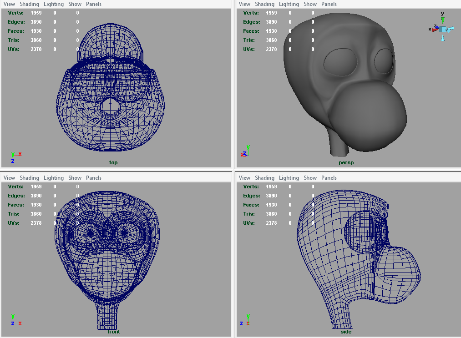Open the Panels menu in the side panel
Screen dimensions: 461x338
(x=329, y=178)
